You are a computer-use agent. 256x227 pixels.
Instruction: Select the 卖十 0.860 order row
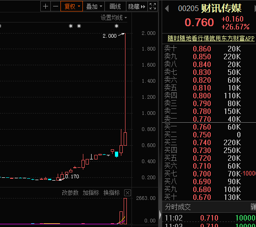209,49
